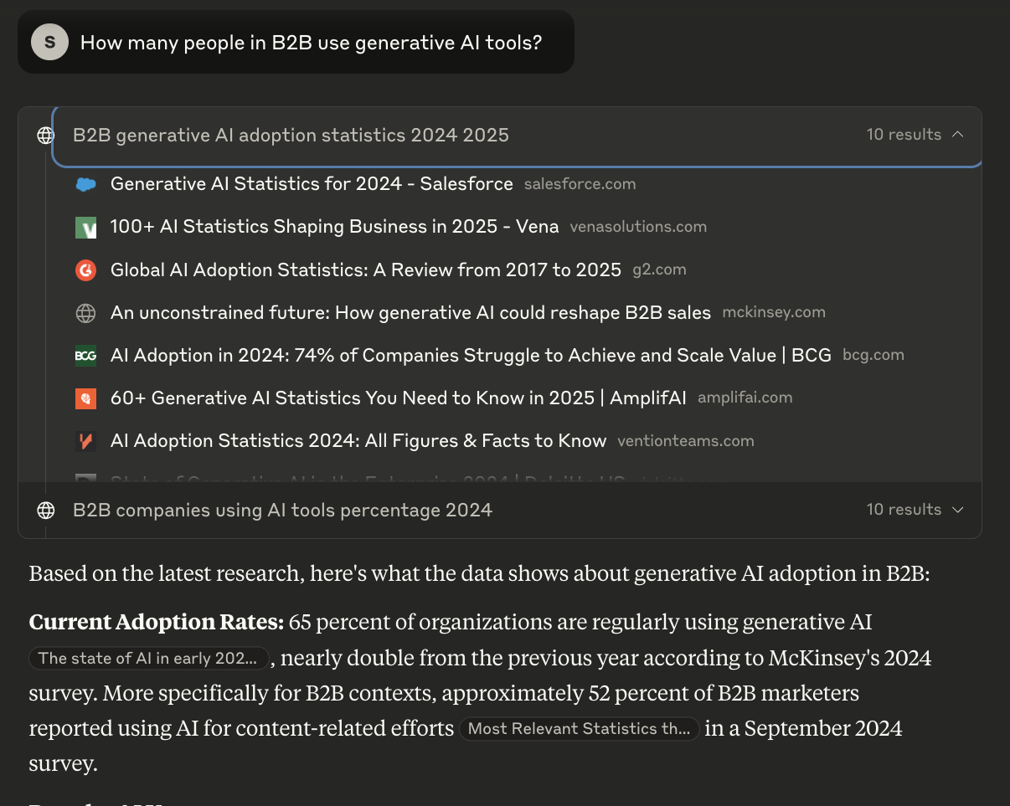
Task: Click globe icon beside first search query
Action: 46,136
